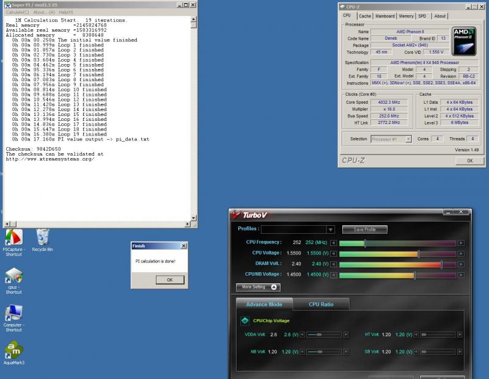489x379 pixels.
Task: Open the Computer shortcut icon
Action: pyautogui.click(x=13, y=313)
